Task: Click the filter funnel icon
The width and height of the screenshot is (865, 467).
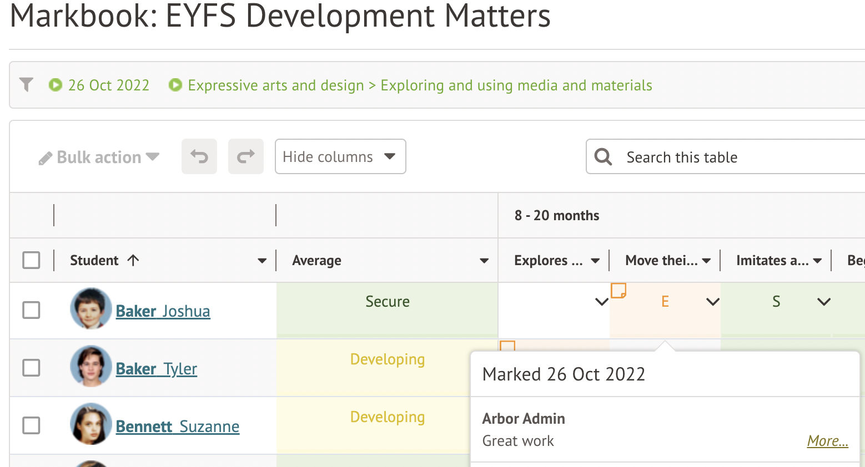Action: click(26, 85)
